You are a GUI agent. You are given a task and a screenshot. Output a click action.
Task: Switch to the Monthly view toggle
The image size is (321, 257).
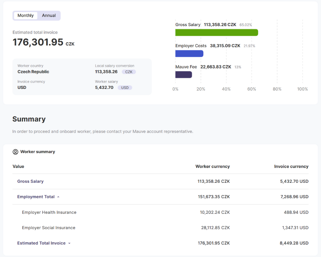[26, 15]
